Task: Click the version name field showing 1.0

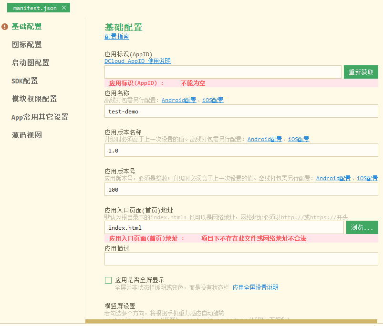Action: (x=241, y=150)
